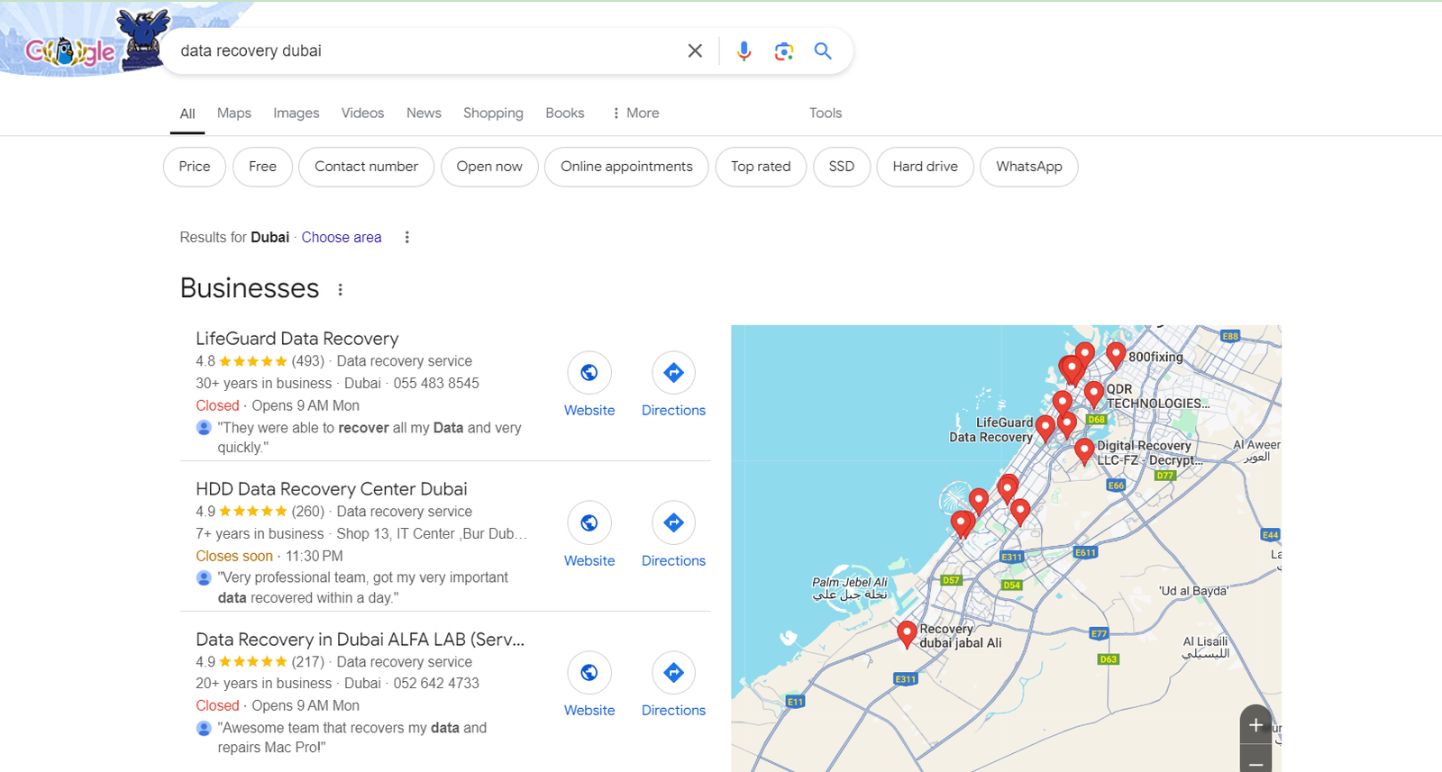This screenshot has height=772, width=1442.
Task: Switch to the All tab
Action: [187, 114]
